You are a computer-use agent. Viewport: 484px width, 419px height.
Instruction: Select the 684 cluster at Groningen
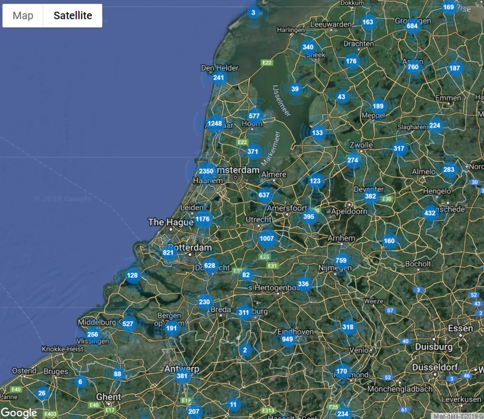(412, 26)
